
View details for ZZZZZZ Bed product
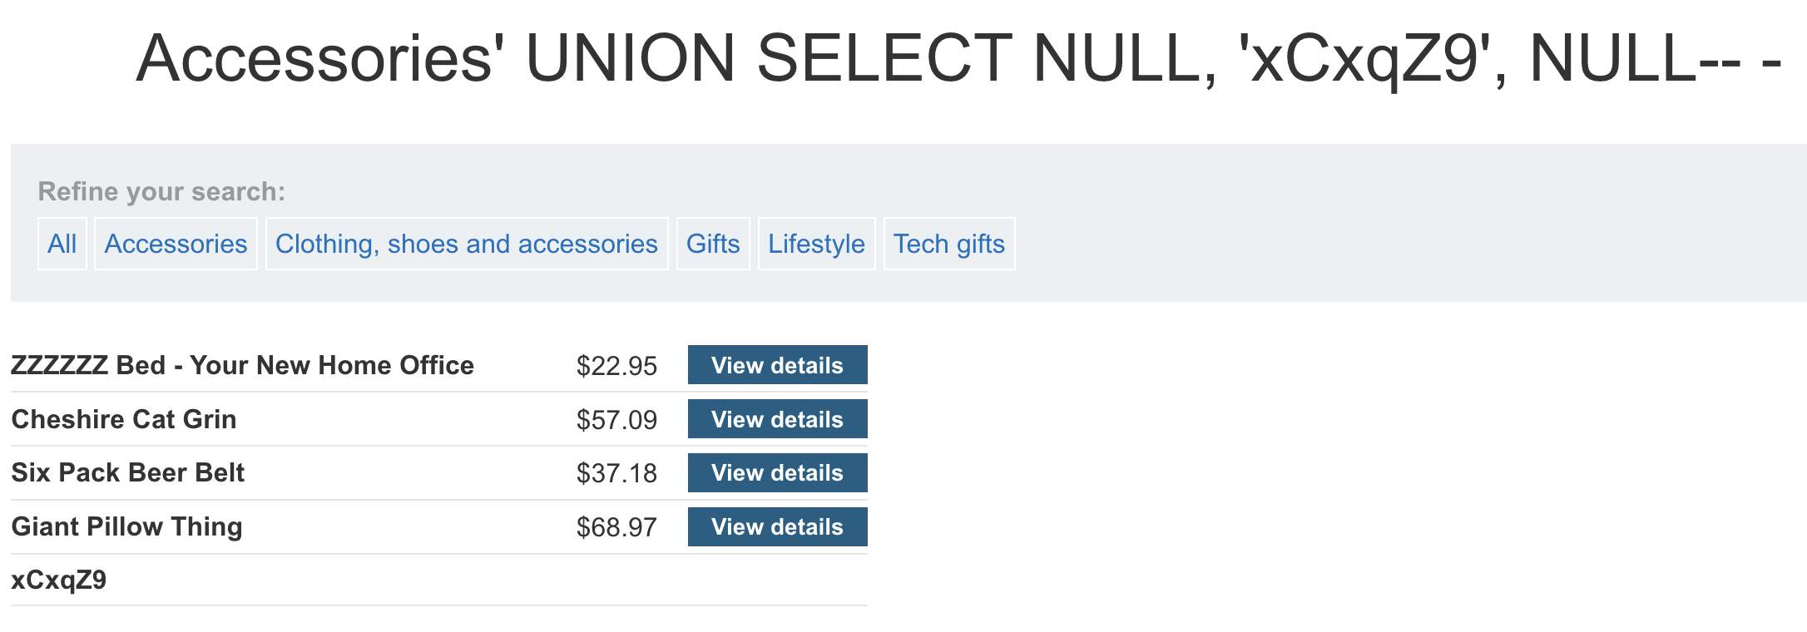click(x=777, y=365)
